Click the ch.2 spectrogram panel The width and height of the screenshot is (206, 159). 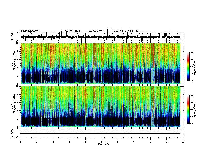pos(100,107)
